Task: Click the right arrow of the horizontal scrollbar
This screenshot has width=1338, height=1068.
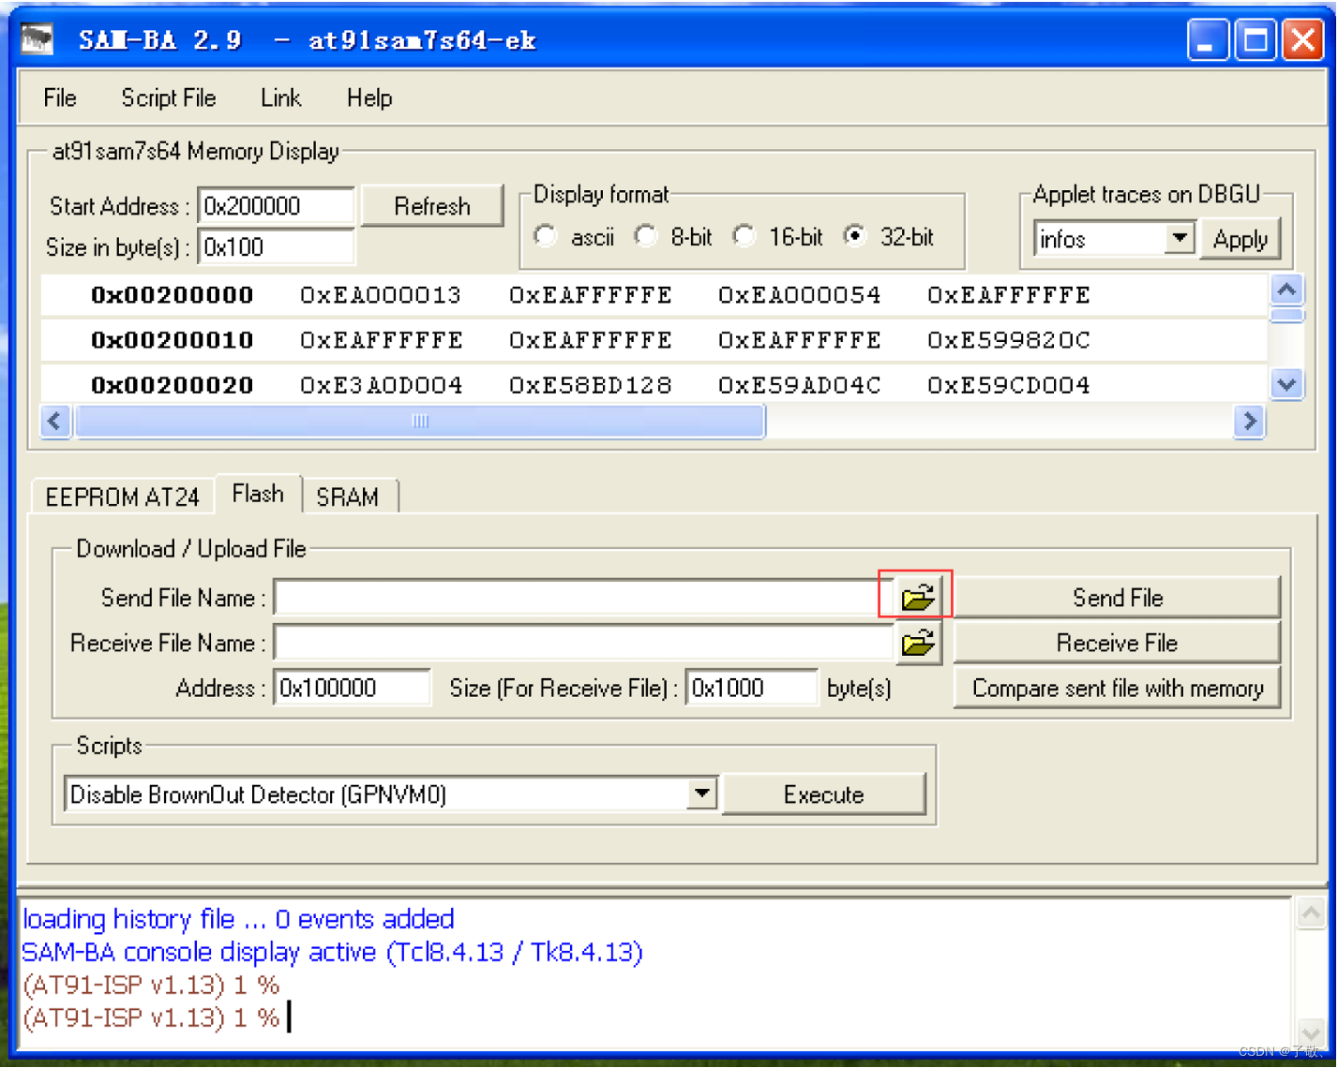Action: click(x=1251, y=422)
